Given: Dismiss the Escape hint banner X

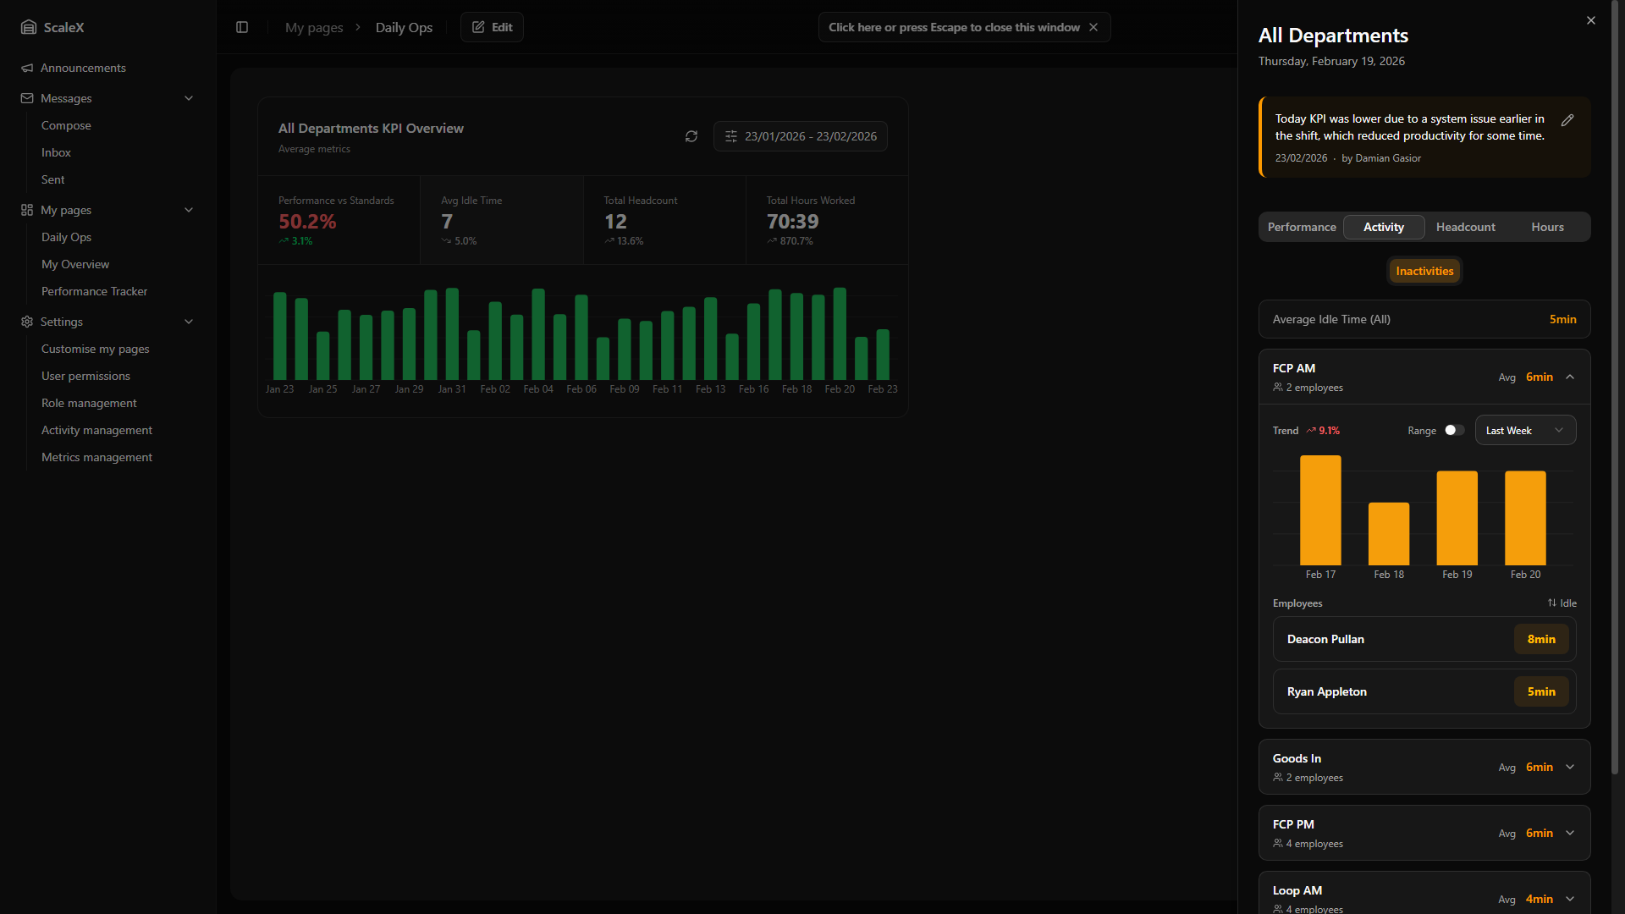Looking at the screenshot, I should [1093, 27].
